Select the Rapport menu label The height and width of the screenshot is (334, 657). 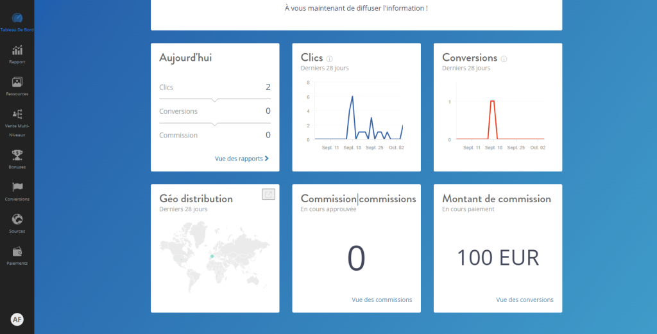point(17,62)
